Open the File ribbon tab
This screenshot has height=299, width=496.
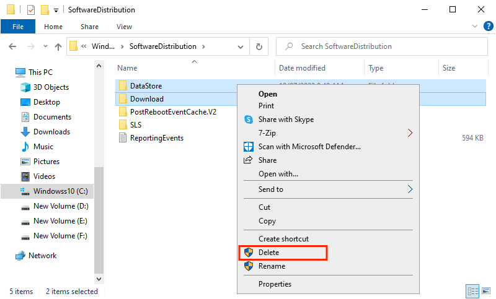click(18, 27)
